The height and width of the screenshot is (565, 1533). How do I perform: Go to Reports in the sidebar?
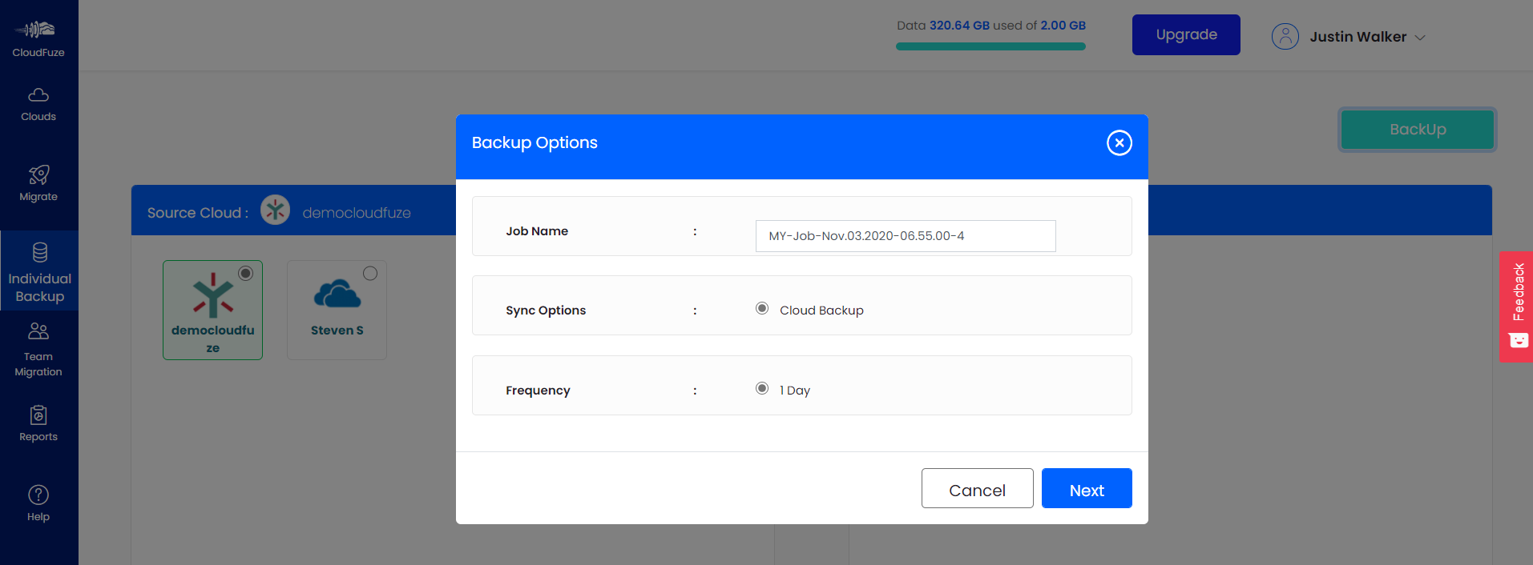(38, 424)
